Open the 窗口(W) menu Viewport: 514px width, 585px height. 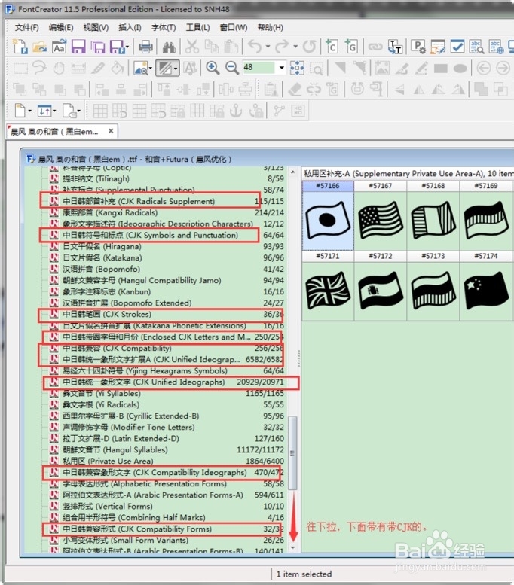coord(234,27)
